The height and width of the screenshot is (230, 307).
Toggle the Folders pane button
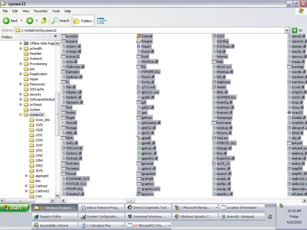pos(83,21)
